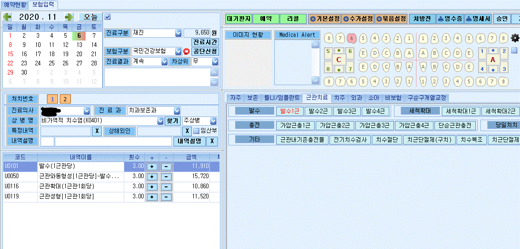Clear 상해외인 field with its X button
Screen dimensions: 520x249
[x=187, y=131]
